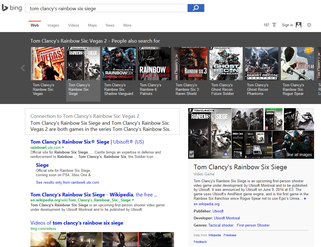Select Ghost Recon: Future Soldier cover thumbnail

226,64
